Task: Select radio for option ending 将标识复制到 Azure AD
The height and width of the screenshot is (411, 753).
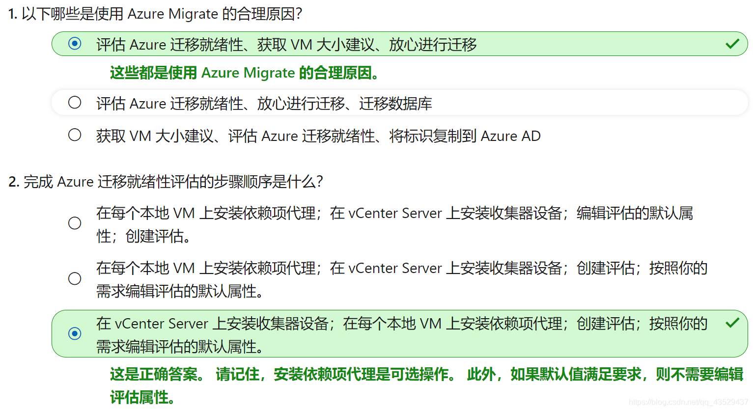Action: (x=75, y=135)
